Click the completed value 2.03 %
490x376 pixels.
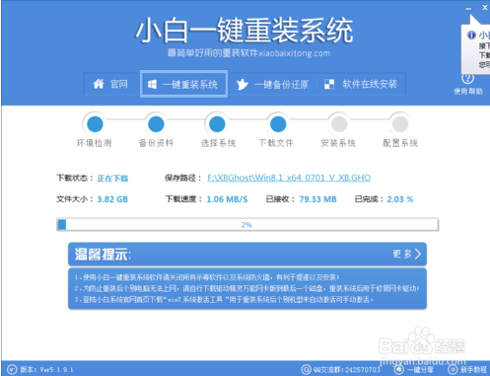400,199
